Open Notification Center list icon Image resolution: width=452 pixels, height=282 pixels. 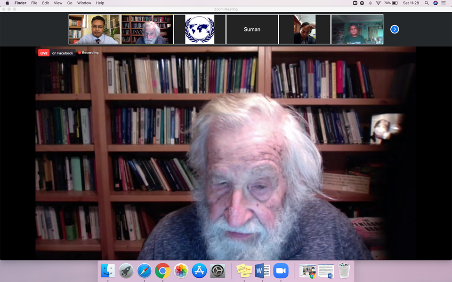[443, 3]
